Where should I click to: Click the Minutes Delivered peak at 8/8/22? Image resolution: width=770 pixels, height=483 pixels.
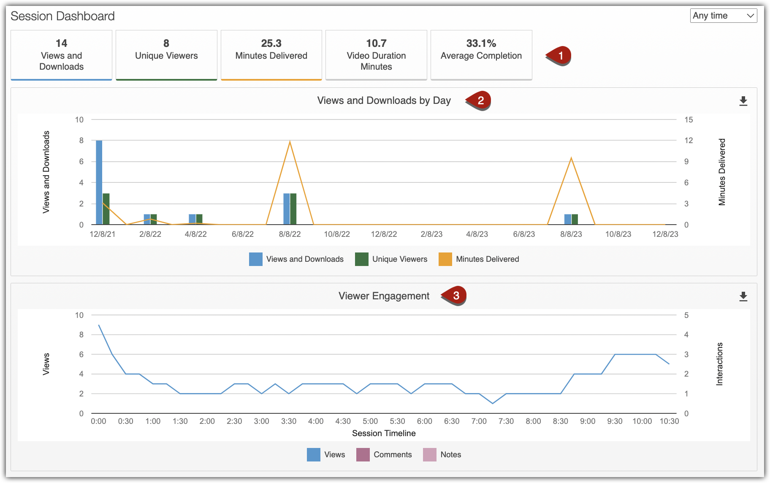290,141
